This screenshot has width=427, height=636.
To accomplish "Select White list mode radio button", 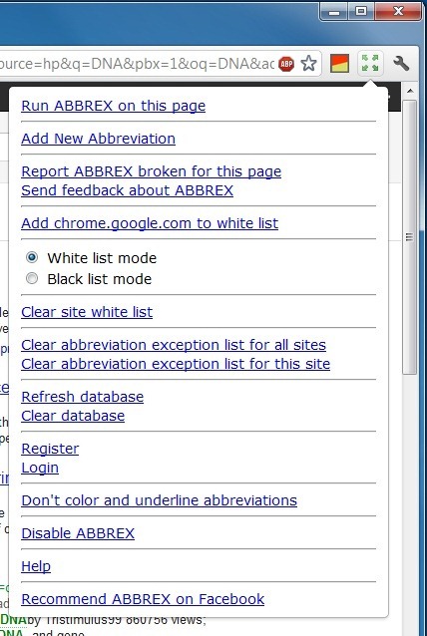I will [x=32, y=257].
